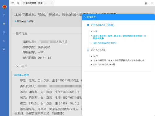This screenshot has width=155, height=116.
Task: Open the headset support icon in sidebar
Action: point(4,49)
